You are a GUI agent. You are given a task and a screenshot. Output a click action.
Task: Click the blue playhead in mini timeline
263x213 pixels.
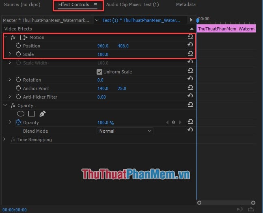coord(198,20)
